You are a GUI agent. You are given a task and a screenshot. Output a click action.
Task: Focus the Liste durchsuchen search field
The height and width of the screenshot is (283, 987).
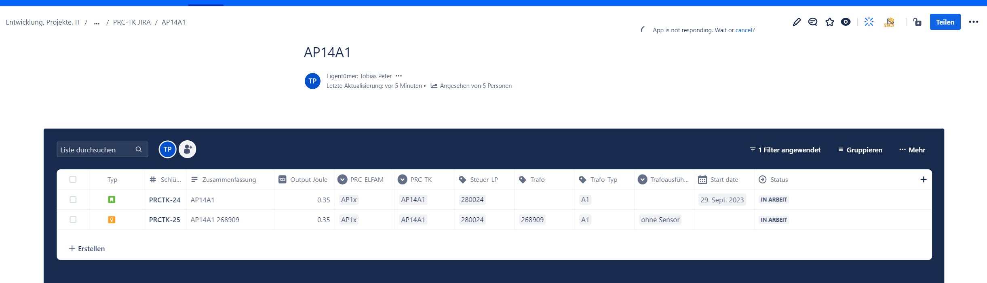(102, 150)
